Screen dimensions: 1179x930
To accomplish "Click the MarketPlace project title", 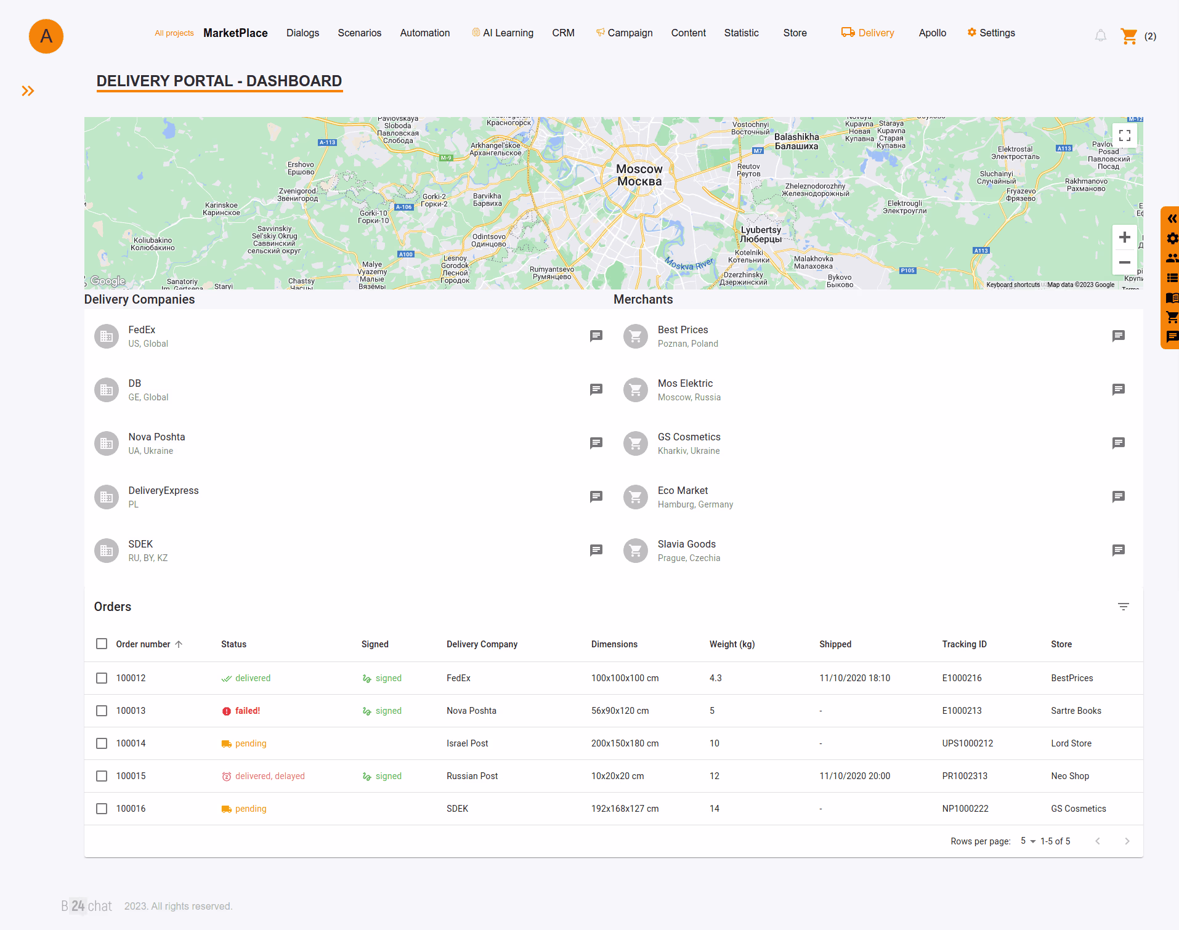I will [235, 33].
